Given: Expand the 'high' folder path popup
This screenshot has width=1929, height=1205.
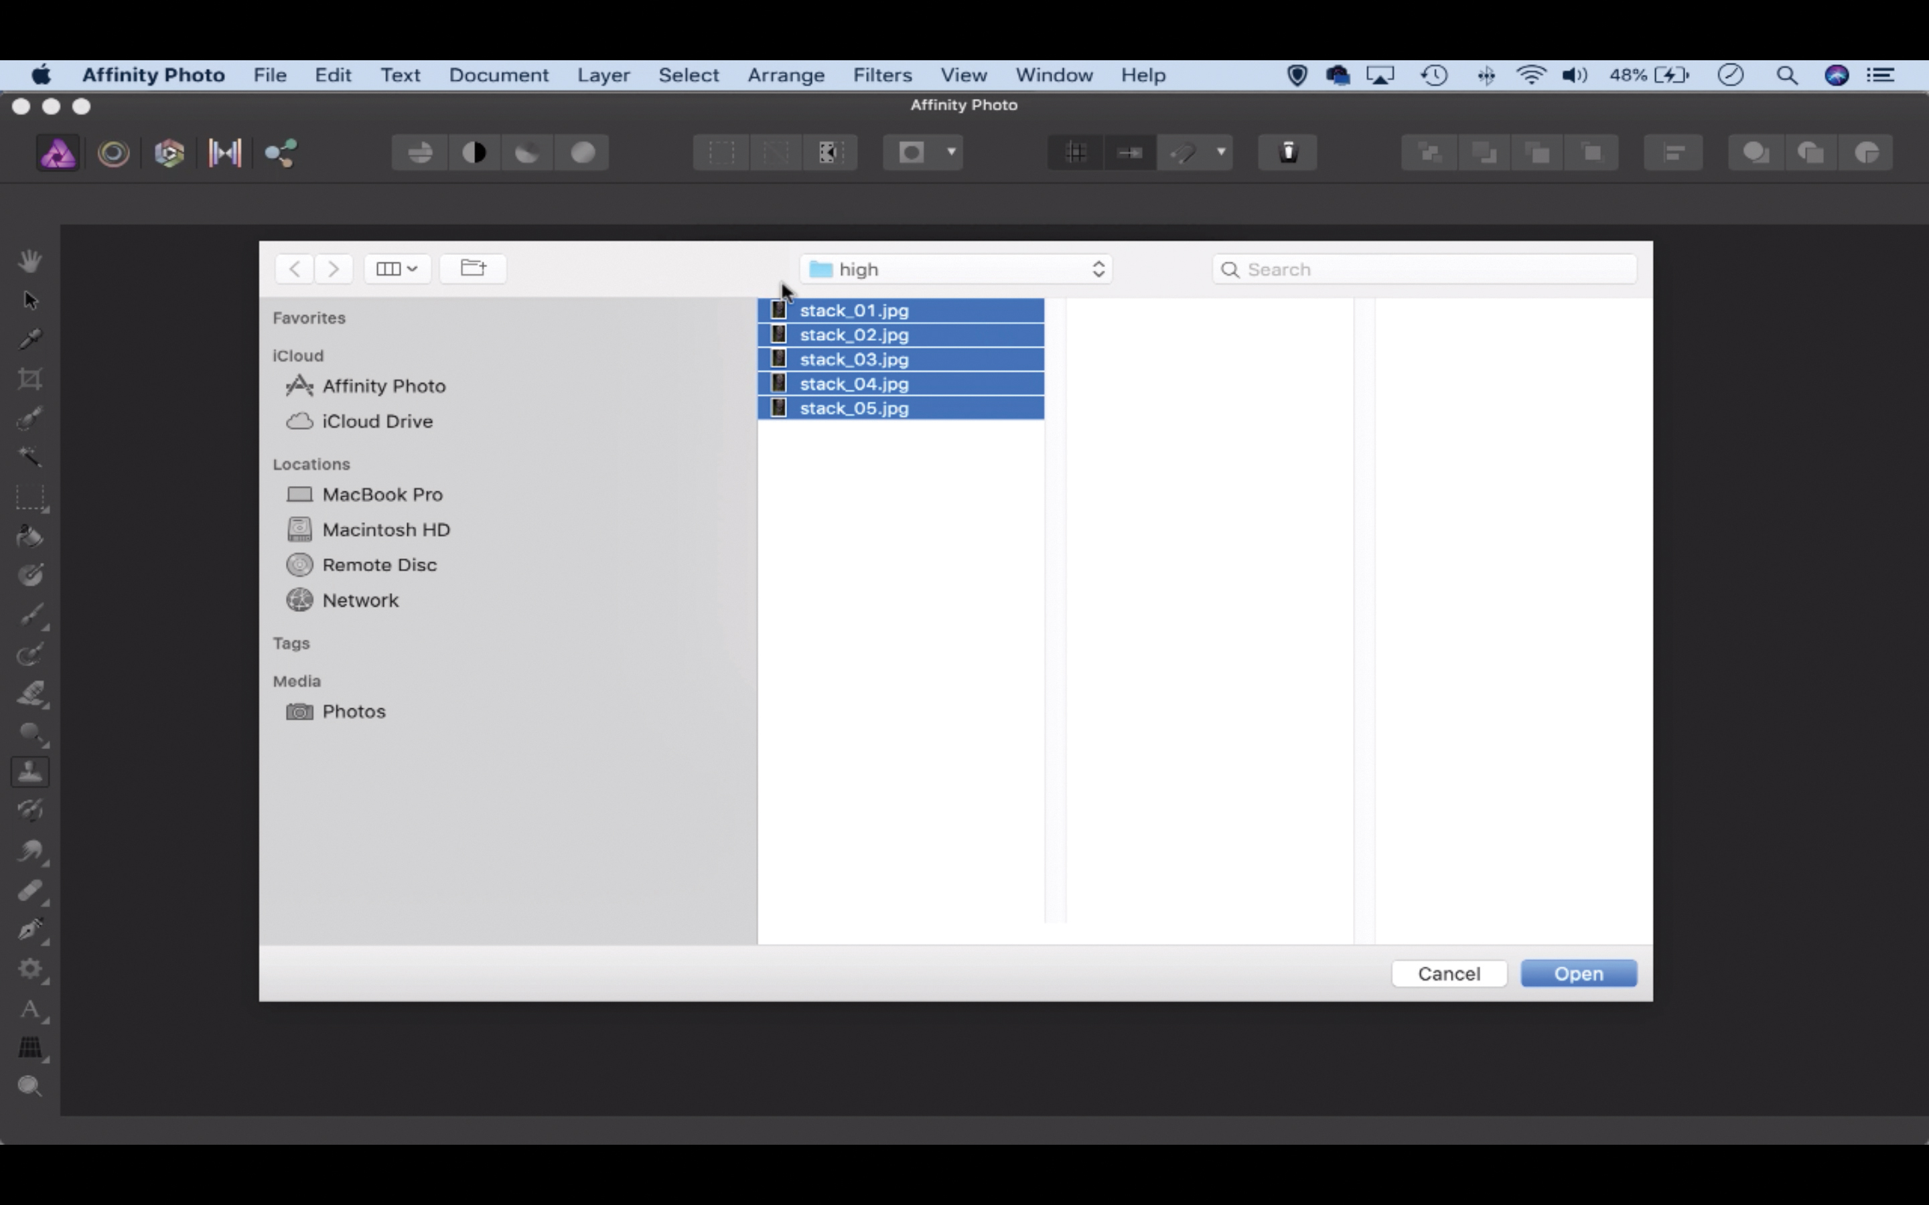Looking at the screenshot, I should 955,269.
